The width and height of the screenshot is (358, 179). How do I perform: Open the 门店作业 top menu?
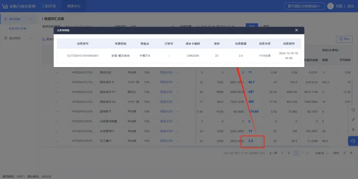click(x=49, y=6)
